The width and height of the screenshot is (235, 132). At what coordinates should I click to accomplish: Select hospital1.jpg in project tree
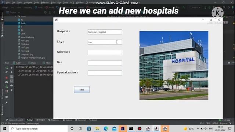tap(27, 54)
